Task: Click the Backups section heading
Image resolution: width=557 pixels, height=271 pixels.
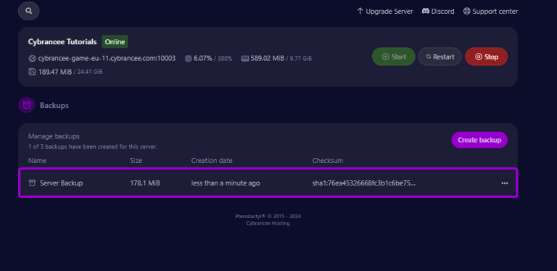Action: click(54, 105)
